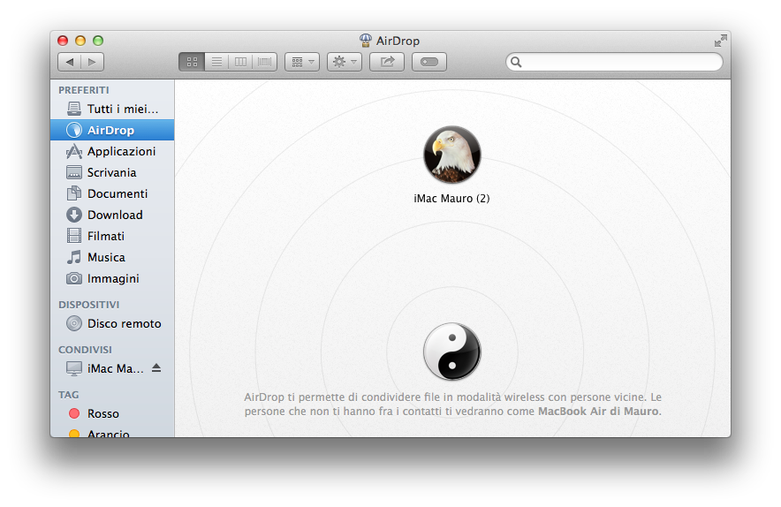
Task: Click the CONDIVISI section header
Action: 85,350
